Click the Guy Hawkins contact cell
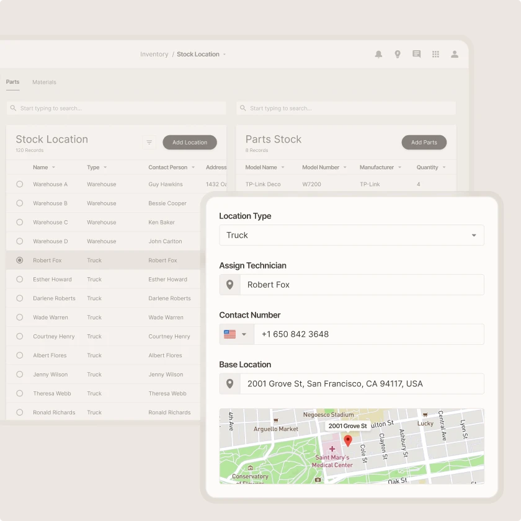 [166, 184]
